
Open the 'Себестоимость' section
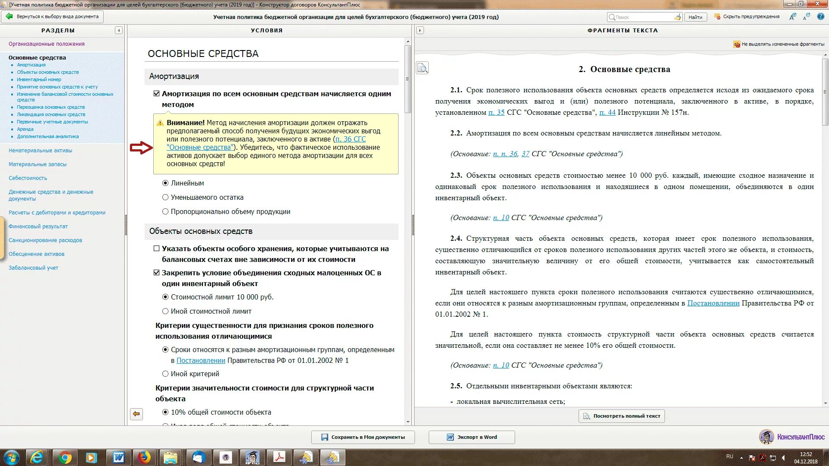pos(28,178)
